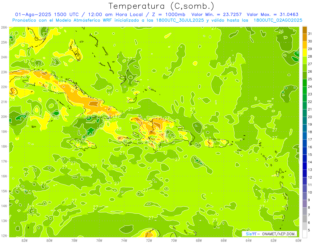317x244 pixels.
Task: Click the 64W longitude axis label
Action: coord(249,240)
